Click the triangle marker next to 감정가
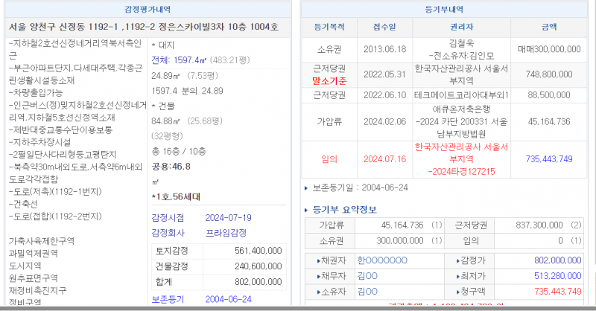Screen dimensions: 596x311 click(x=457, y=260)
